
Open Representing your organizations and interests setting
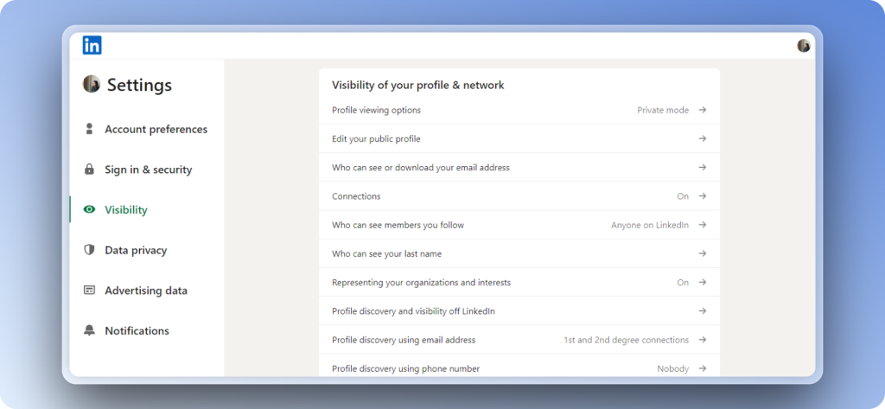point(519,283)
